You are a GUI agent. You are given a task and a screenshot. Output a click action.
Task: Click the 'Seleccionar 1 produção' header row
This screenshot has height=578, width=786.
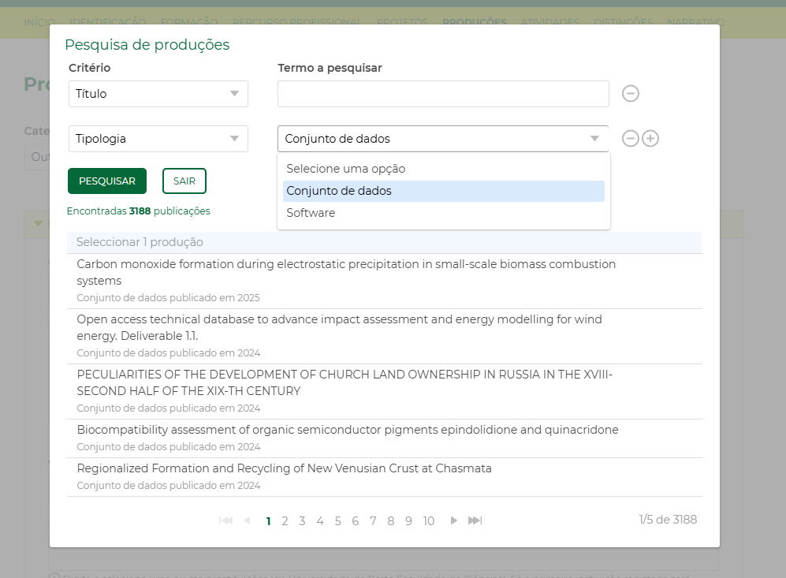385,242
